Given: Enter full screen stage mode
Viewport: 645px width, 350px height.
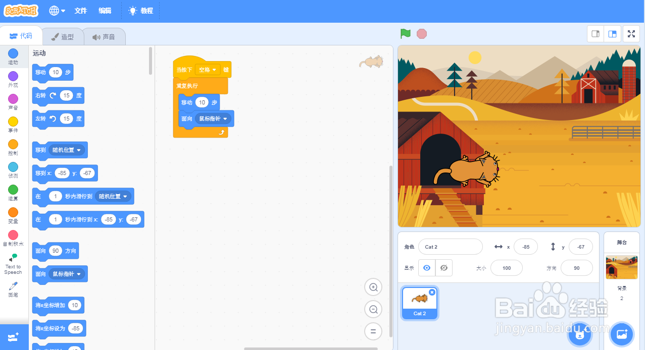Looking at the screenshot, I should click(631, 34).
